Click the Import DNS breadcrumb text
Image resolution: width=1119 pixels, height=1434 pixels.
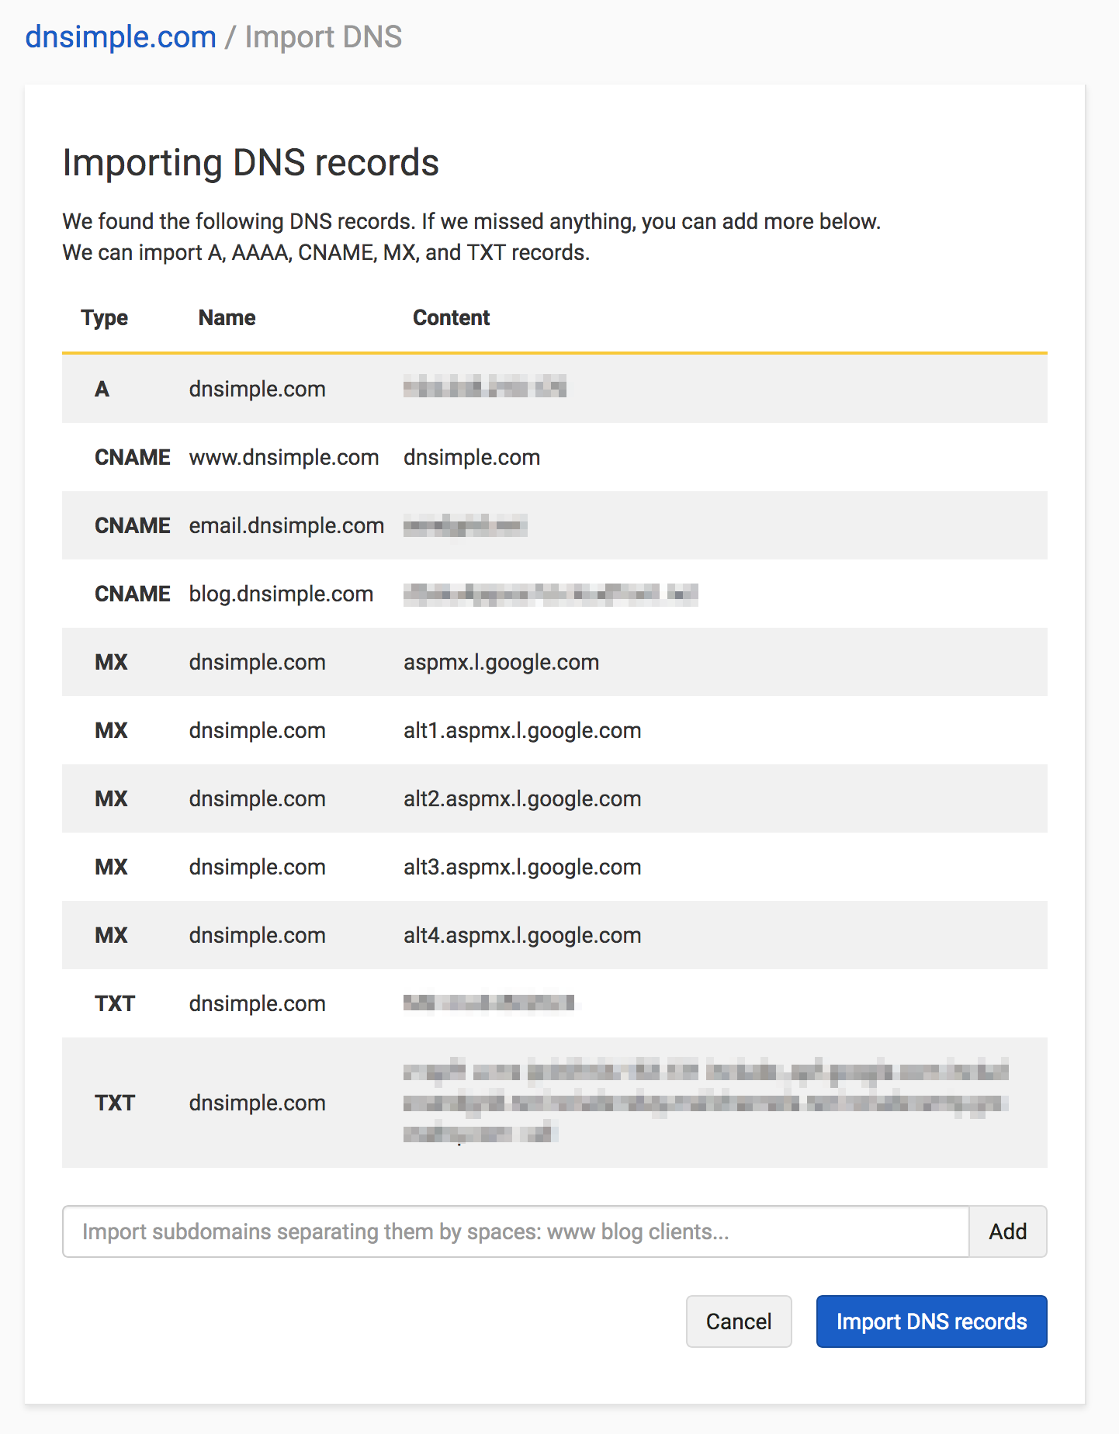(324, 37)
